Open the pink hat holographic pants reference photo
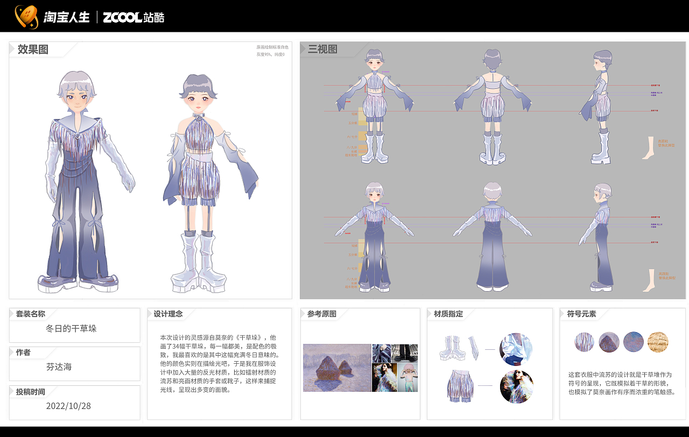This screenshot has width=689, height=437. tap(407, 377)
